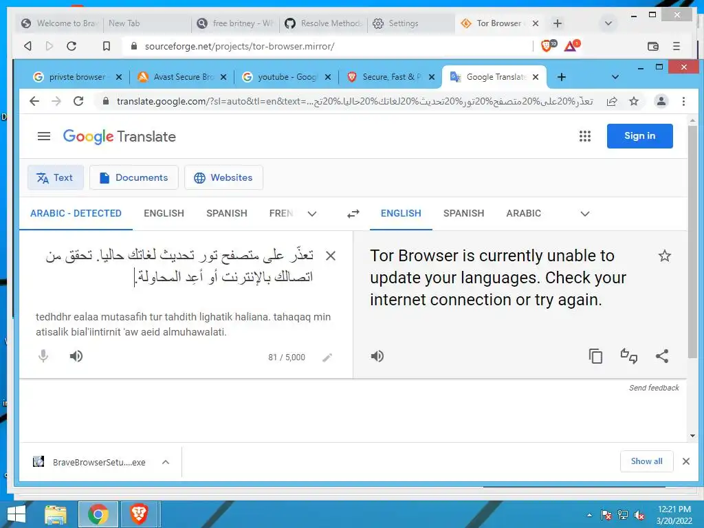Open Chrome three-dot menu
Image resolution: width=704 pixels, height=528 pixels.
click(683, 102)
